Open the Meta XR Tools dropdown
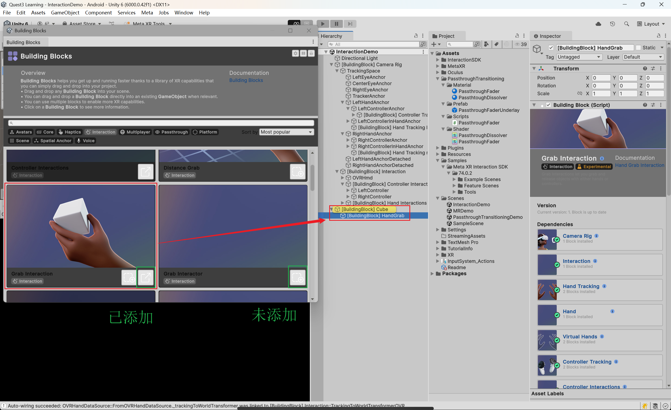671x410 pixels. pos(148,24)
